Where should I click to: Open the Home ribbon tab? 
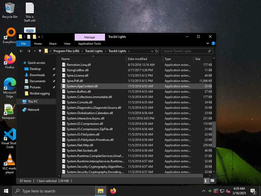point(38,43)
